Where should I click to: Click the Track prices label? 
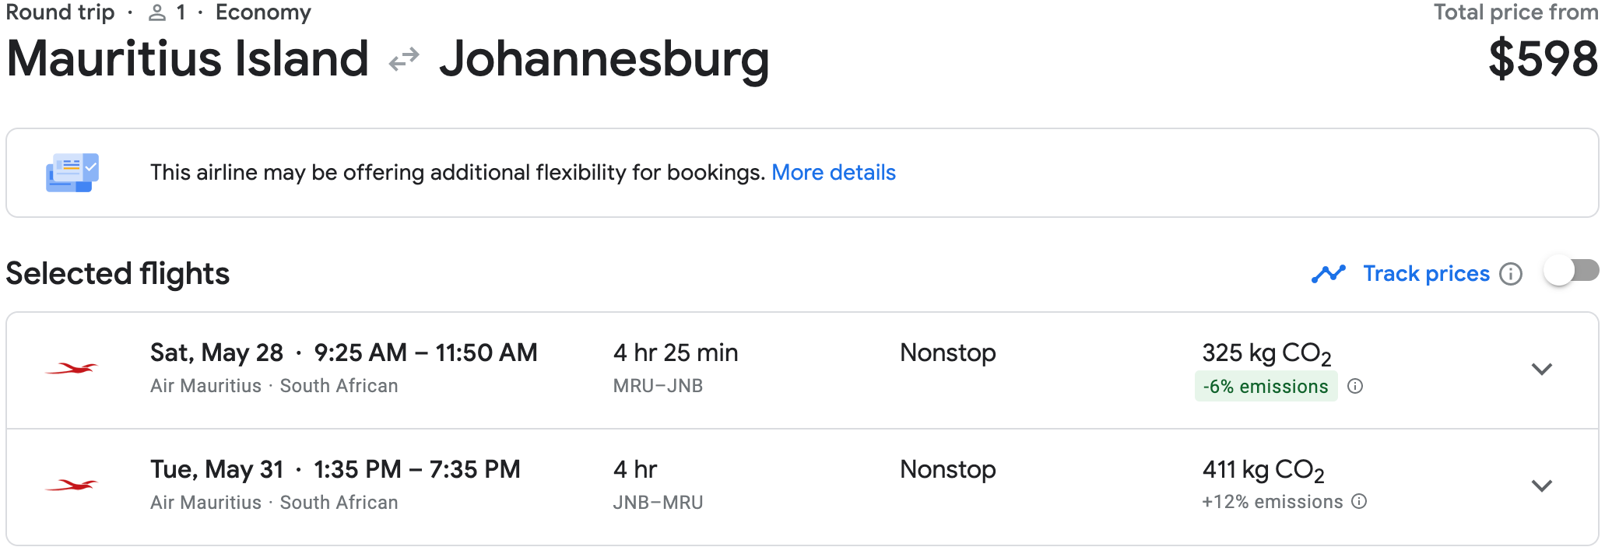click(x=1425, y=273)
